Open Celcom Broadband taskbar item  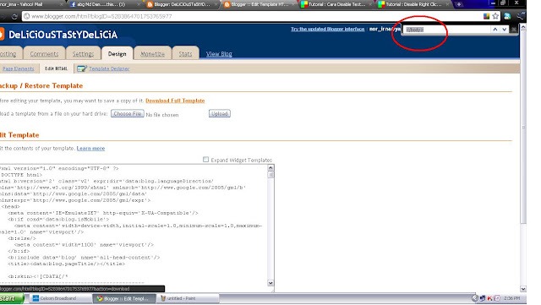point(61,298)
